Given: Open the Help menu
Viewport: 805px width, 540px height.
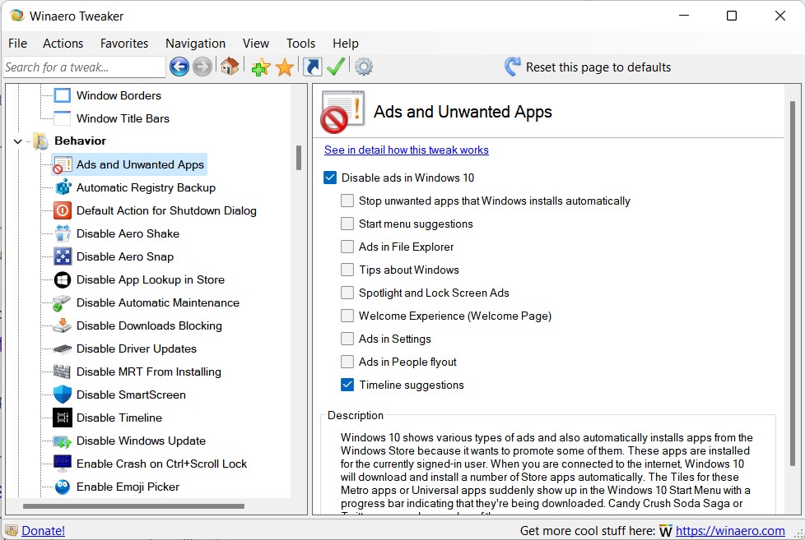Looking at the screenshot, I should (346, 44).
